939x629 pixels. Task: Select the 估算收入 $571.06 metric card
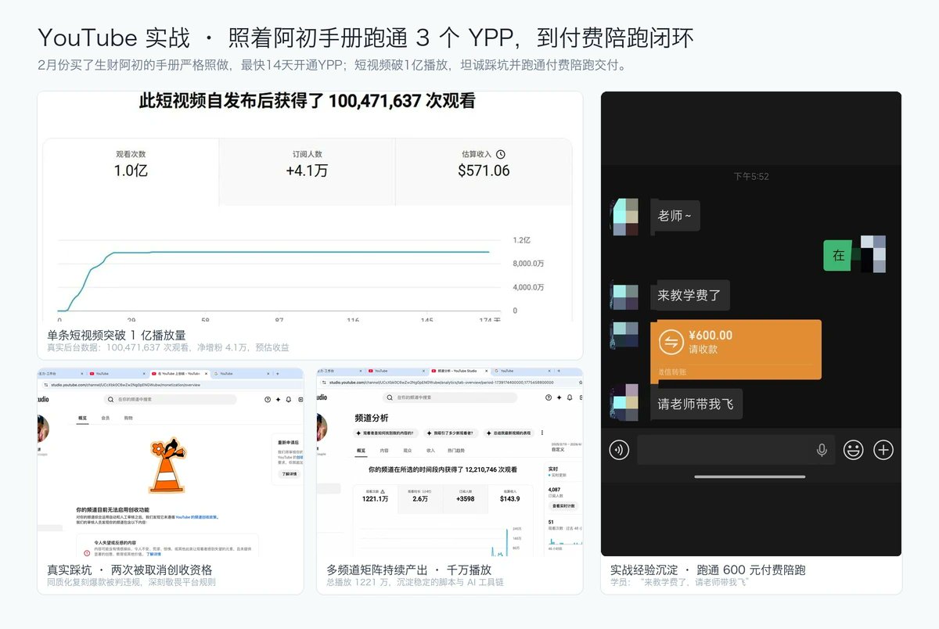pyautogui.click(x=484, y=172)
